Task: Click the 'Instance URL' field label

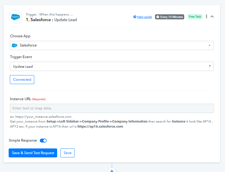Action: [20, 99]
